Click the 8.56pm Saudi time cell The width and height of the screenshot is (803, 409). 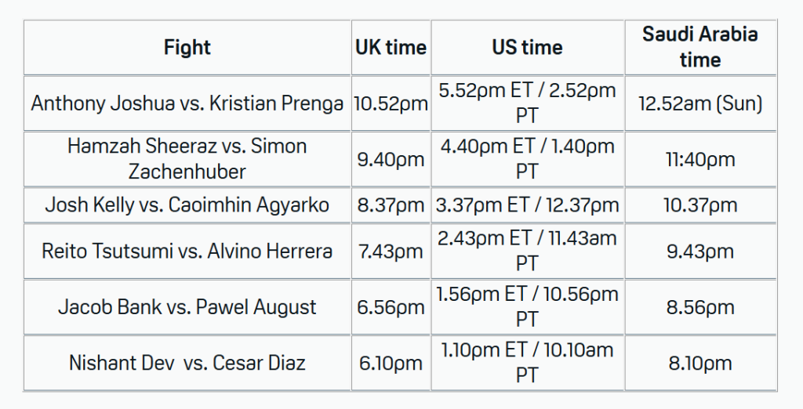pyautogui.click(x=700, y=307)
